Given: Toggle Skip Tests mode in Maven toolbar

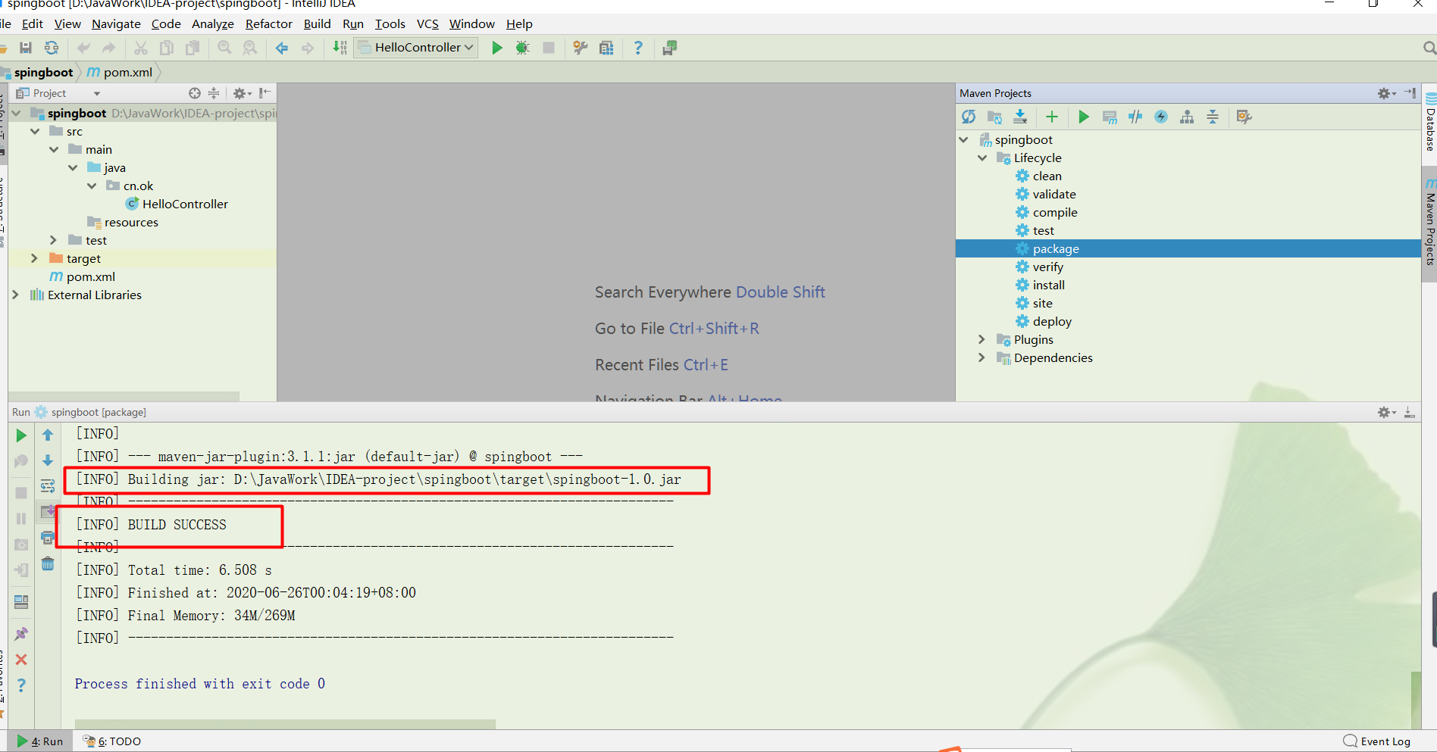Looking at the screenshot, I should pyautogui.click(x=1161, y=117).
